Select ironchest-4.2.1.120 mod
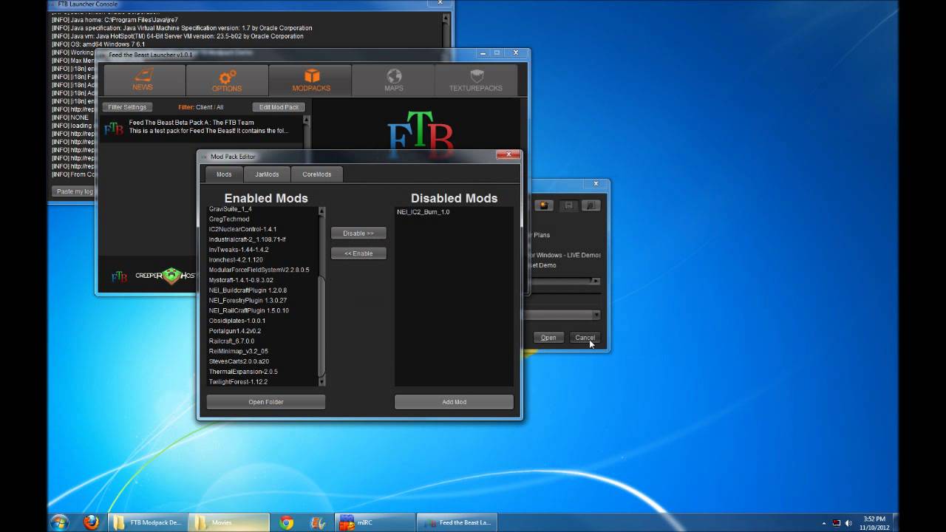Image resolution: width=946 pixels, height=532 pixels. pos(236,260)
